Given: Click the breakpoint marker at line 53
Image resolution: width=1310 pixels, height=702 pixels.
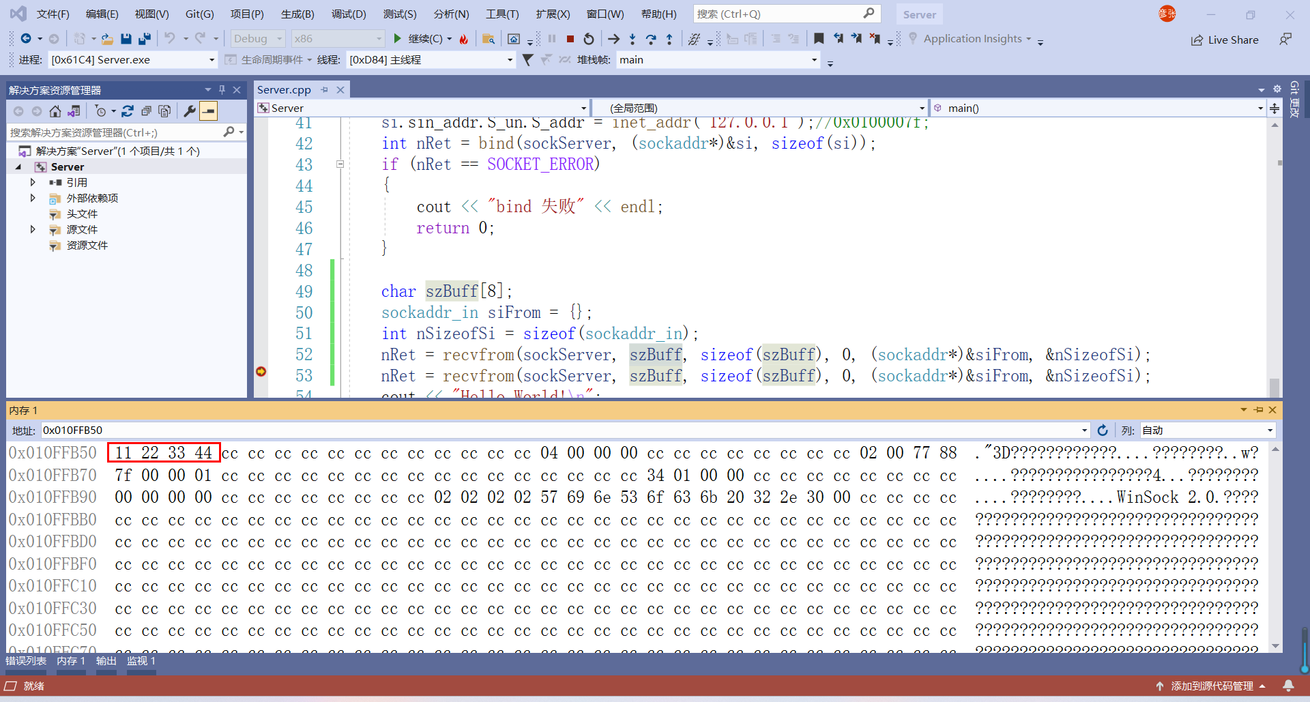Looking at the screenshot, I should point(261,371).
